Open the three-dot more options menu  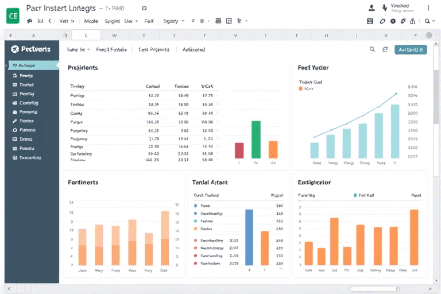tap(428, 8)
